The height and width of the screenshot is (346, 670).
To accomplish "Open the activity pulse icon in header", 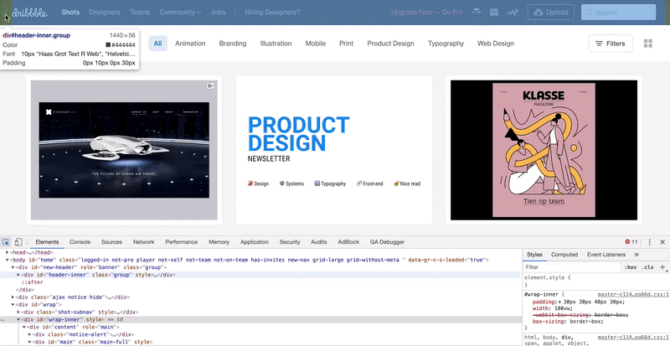I will click(511, 13).
